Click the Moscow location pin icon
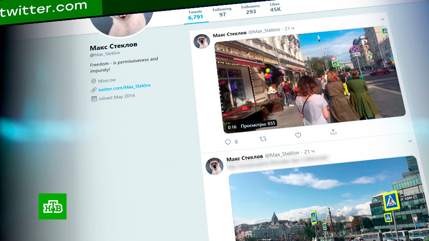Screen dimensions: 429x241 pos(93,81)
